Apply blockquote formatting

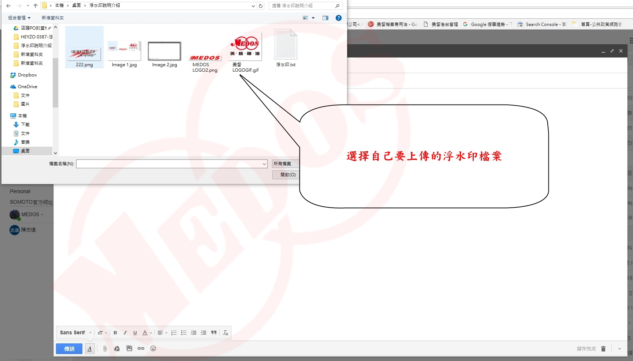[214, 332]
